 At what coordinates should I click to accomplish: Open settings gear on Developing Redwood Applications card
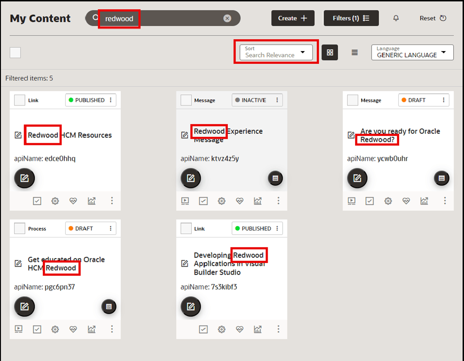click(221, 329)
